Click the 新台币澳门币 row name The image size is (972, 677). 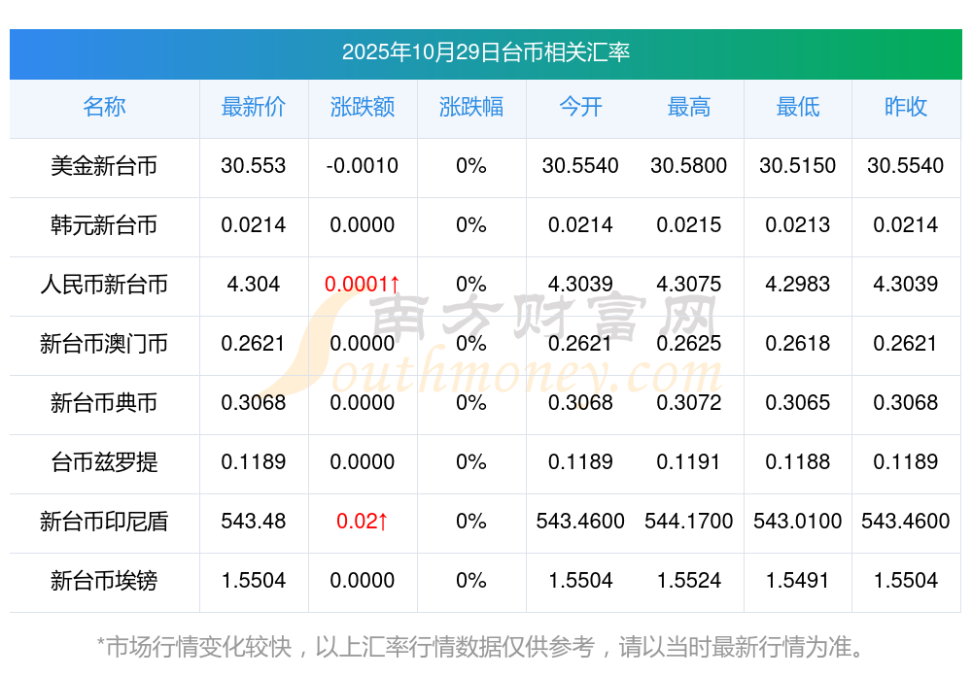click(x=104, y=344)
